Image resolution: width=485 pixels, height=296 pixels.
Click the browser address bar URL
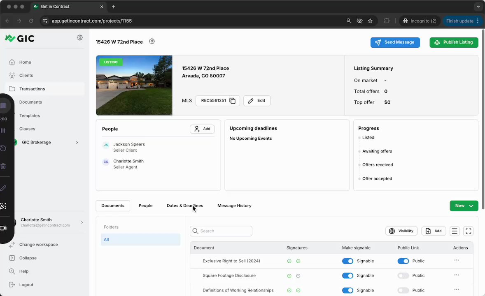[91, 21]
